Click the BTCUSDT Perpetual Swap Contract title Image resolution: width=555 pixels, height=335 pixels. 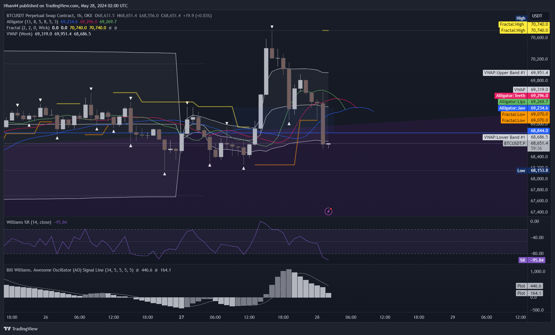(40, 16)
